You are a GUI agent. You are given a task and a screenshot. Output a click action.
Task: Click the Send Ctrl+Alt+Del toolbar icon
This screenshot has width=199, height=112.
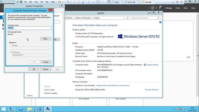(68, 2)
